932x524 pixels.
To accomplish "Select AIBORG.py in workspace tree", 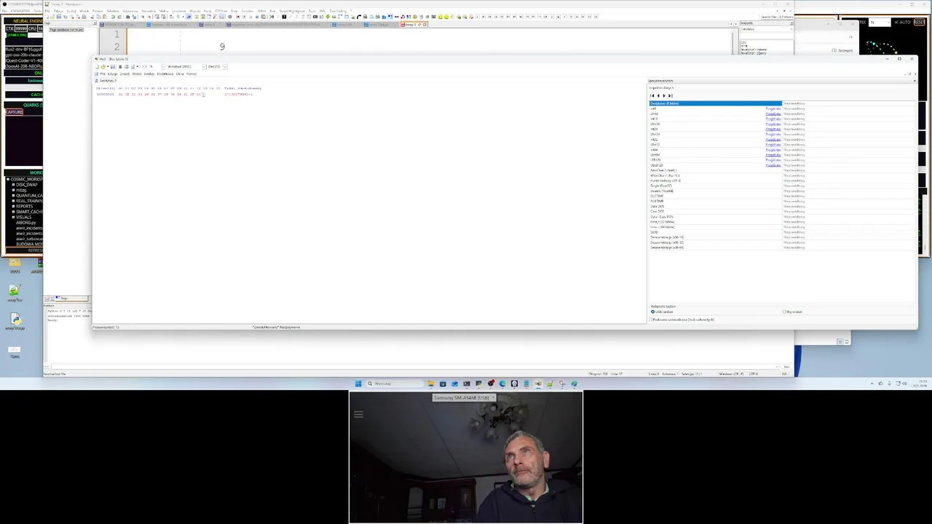I will tap(26, 223).
